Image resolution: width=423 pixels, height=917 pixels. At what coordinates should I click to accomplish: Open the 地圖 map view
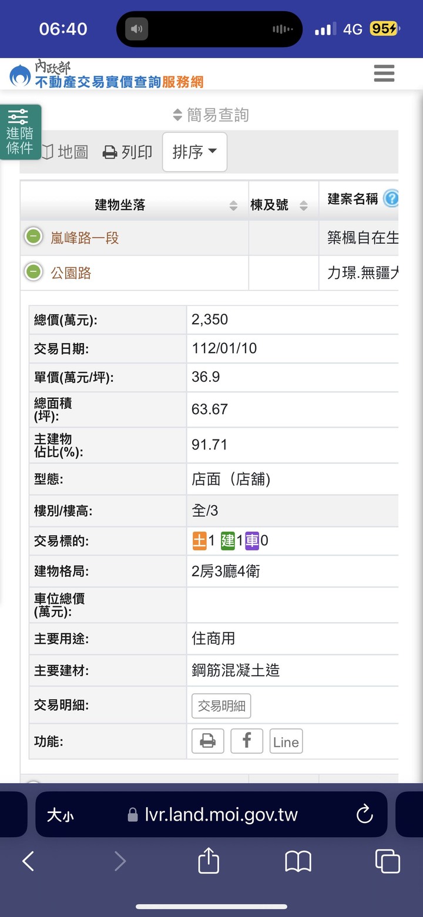click(66, 152)
